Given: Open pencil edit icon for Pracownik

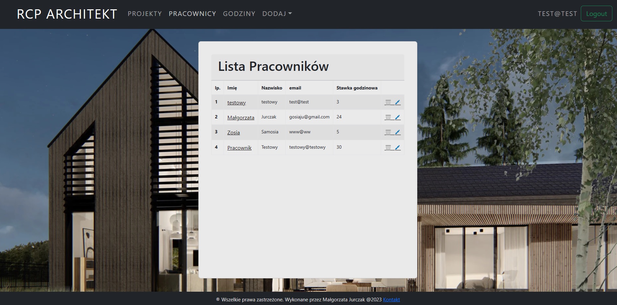Looking at the screenshot, I should pos(397,147).
